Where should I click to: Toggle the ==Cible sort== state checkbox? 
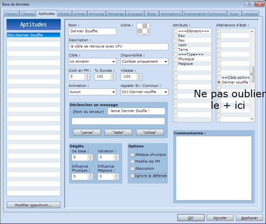coord(219,77)
